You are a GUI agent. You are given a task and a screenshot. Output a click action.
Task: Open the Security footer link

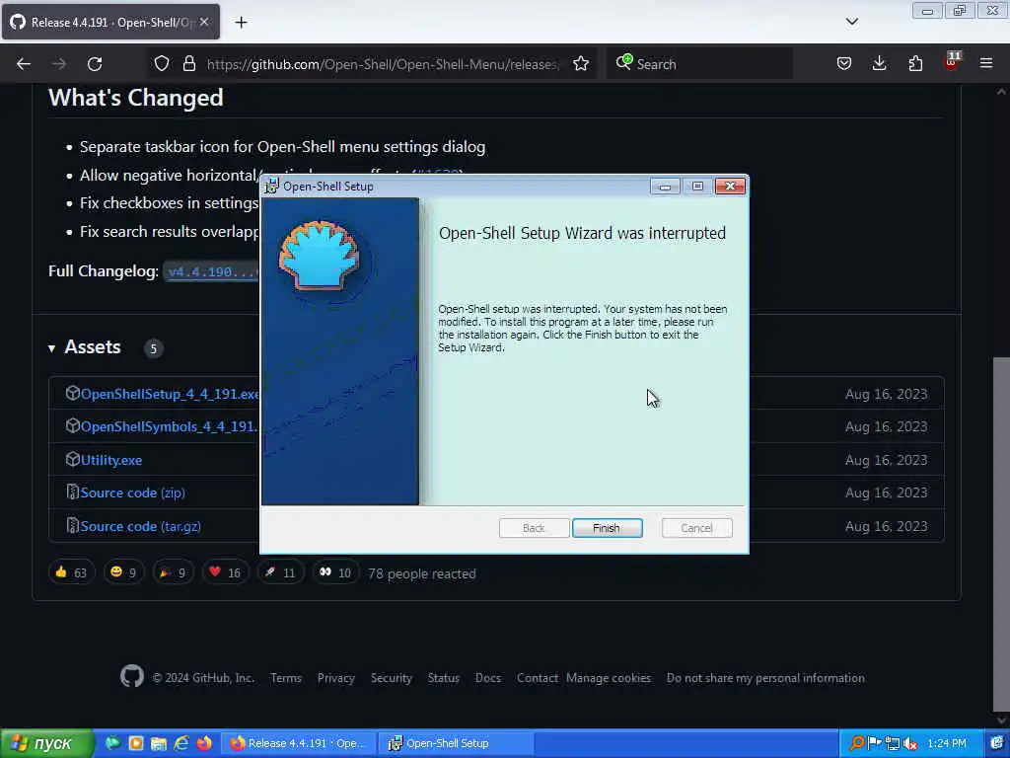click(x=391, y=678)
